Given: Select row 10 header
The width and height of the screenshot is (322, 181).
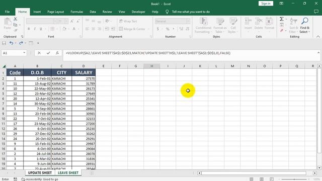Looking at the screenshot, I should (x=3, y=119).
